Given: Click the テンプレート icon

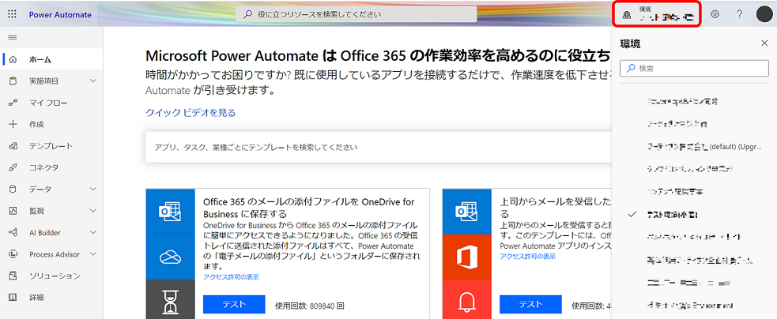Looking at the screenshot, I should pos(13,145).
